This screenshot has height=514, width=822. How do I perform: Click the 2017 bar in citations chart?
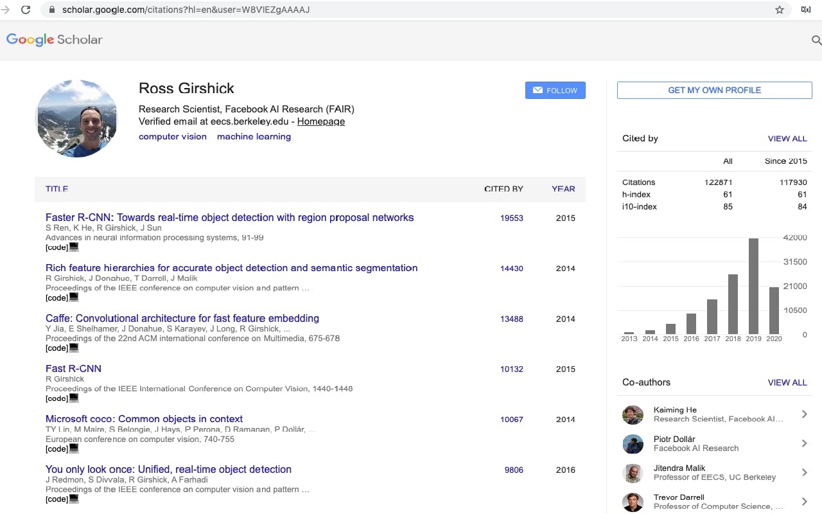click(712, 317)
